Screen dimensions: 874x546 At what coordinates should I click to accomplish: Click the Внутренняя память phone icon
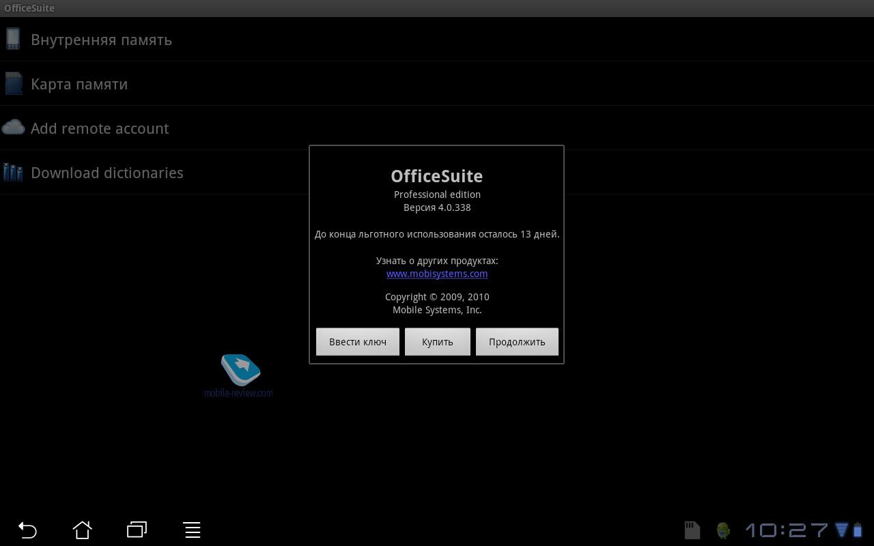pyautogui.click(x=13, y=39)
